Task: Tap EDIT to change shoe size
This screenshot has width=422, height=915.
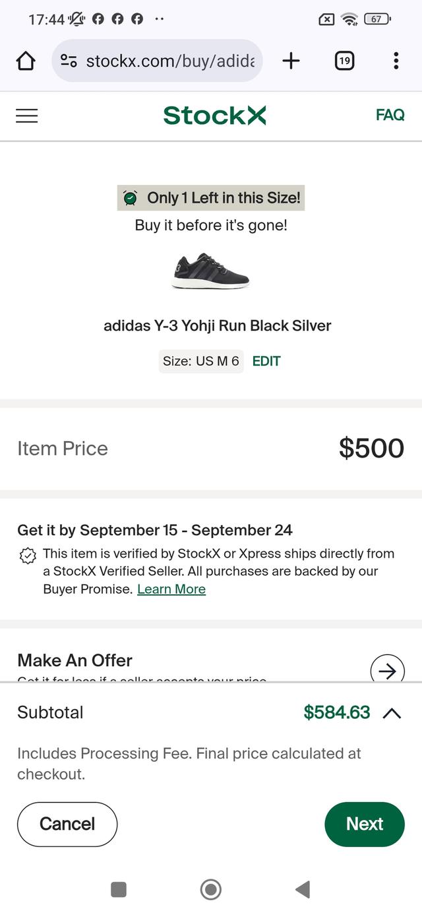Action: pyautogui.click(x=266, y=361)
